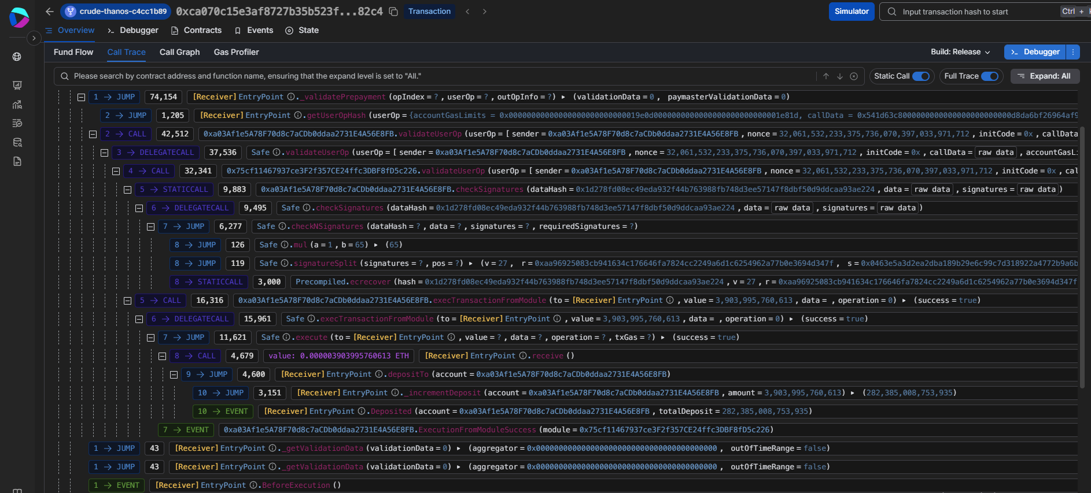Open the trend analysis sidebar icon

click(x=17, y=105)
